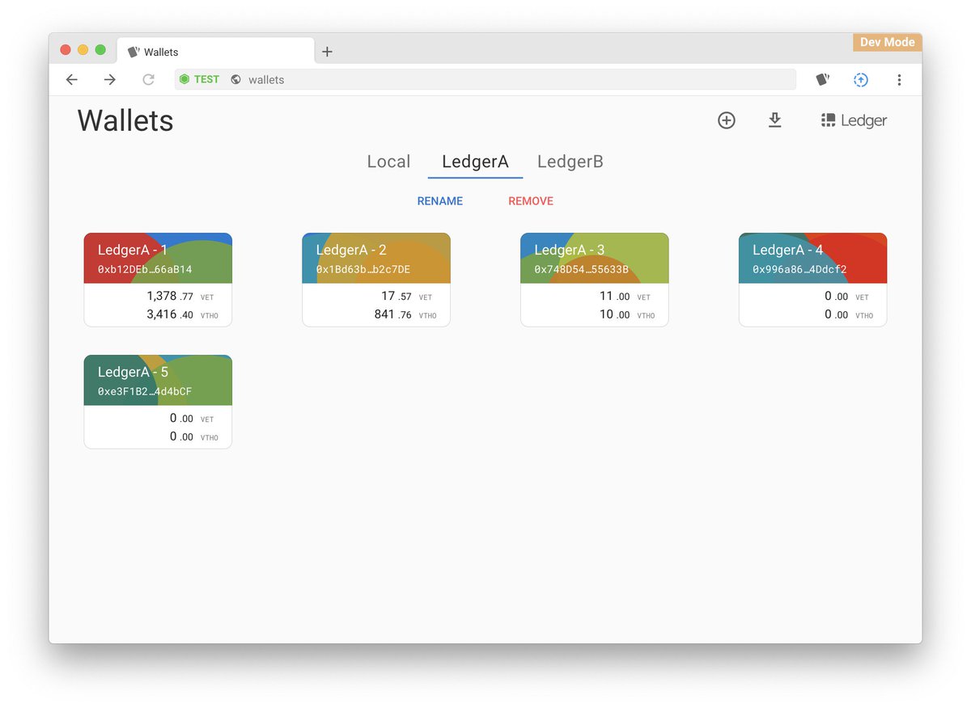Click the Dev Mode badge
Screen dimensions: 971x708
(x=887, y=42)
